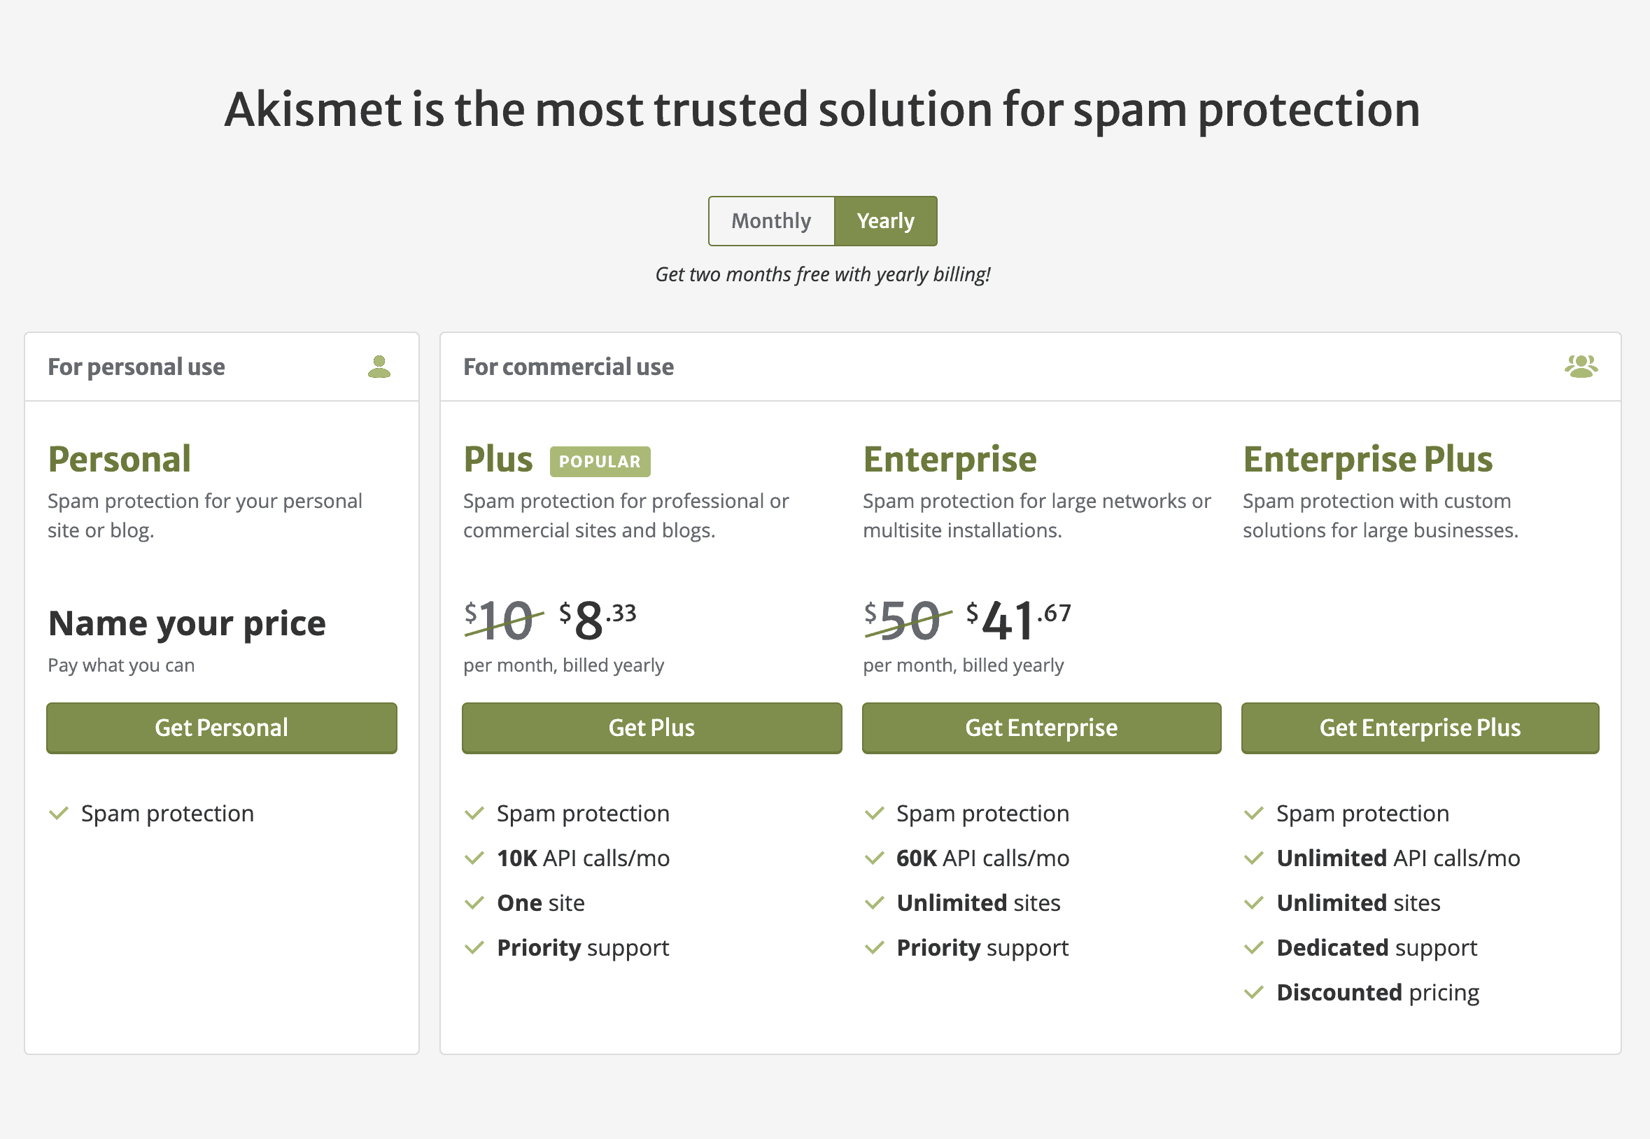Viewport: 1650px width, 1139px height.
Task: Click the checkmark next to 10K API calls/mo
Action: click(474, 858)
